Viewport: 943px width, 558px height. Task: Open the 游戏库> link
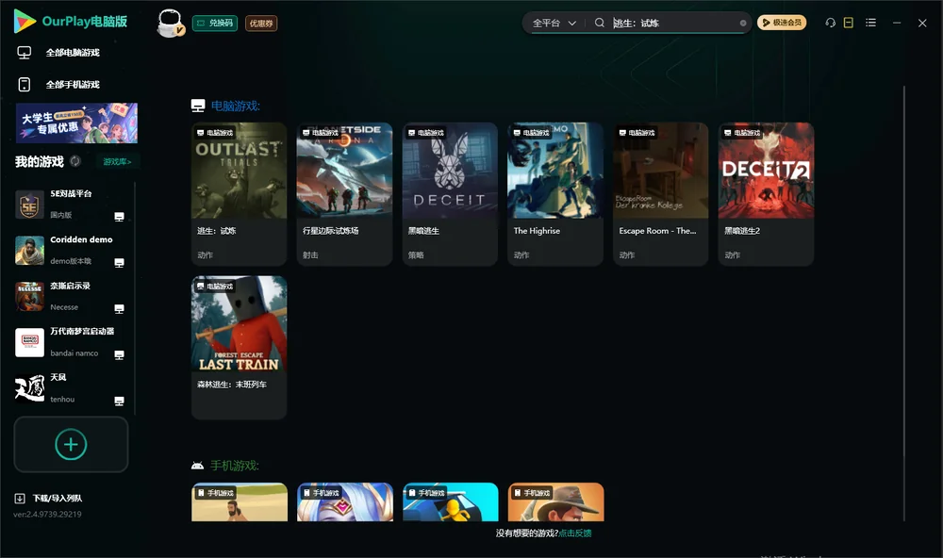(117, 162)
